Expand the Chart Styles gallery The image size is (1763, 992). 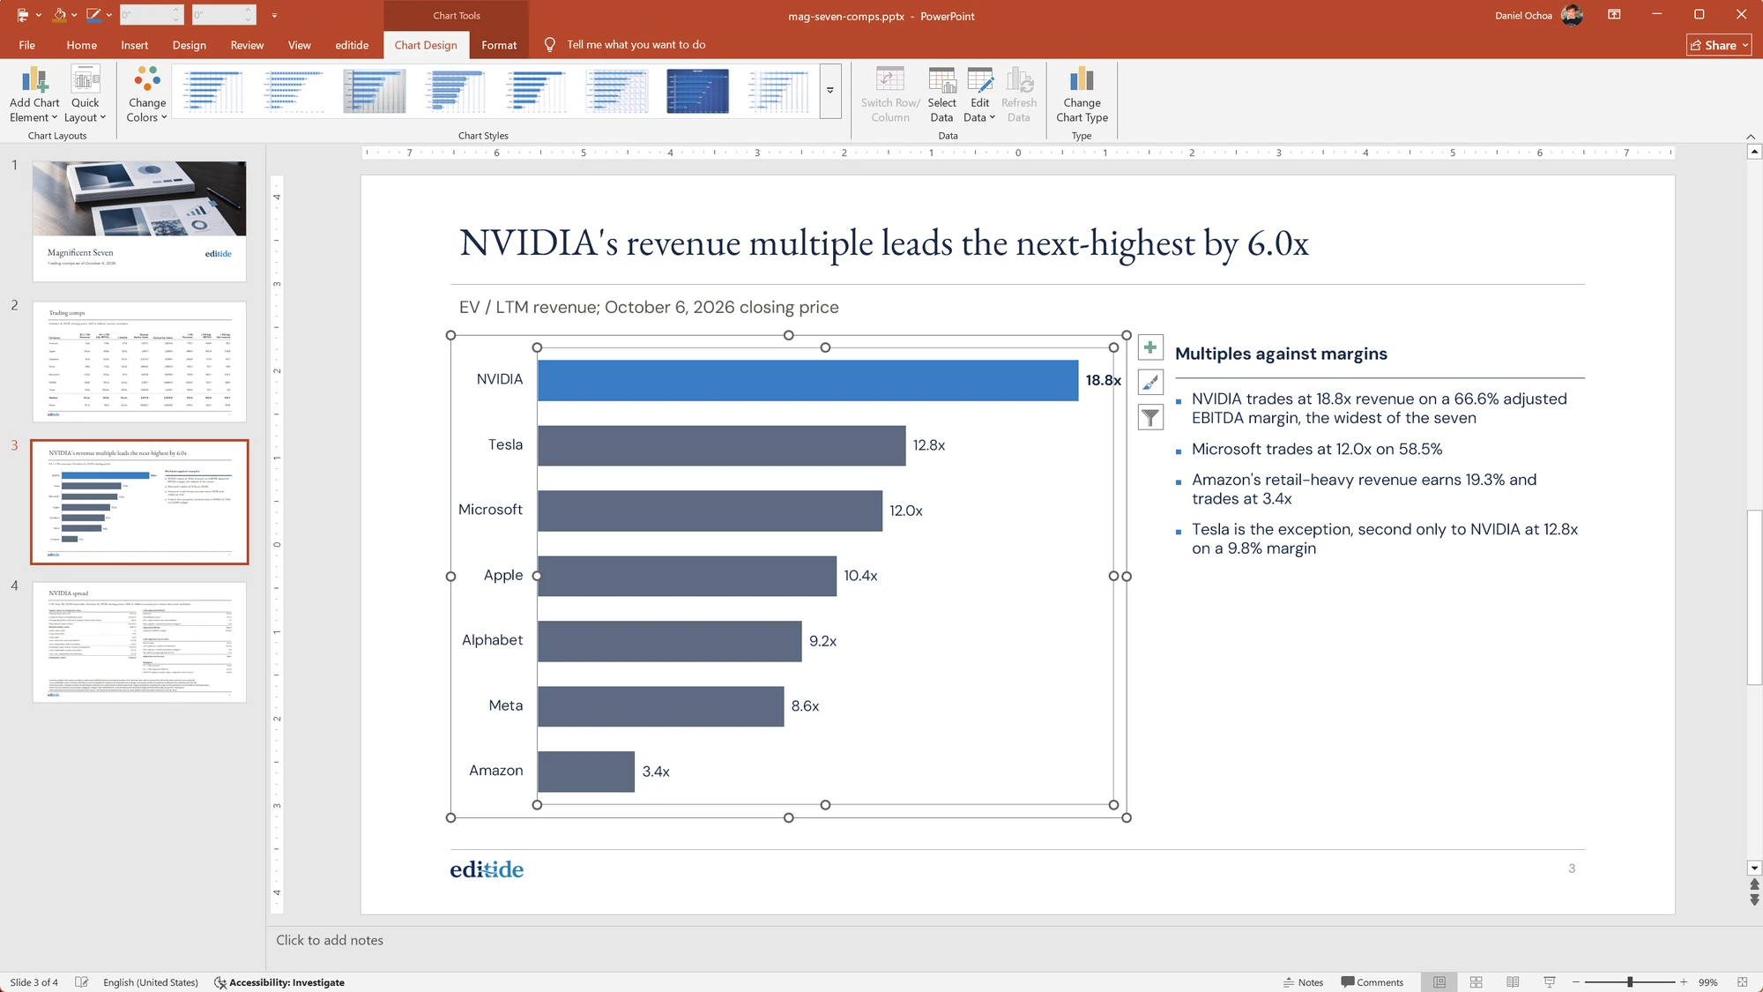pyautogui.click(x=830, y=91)
